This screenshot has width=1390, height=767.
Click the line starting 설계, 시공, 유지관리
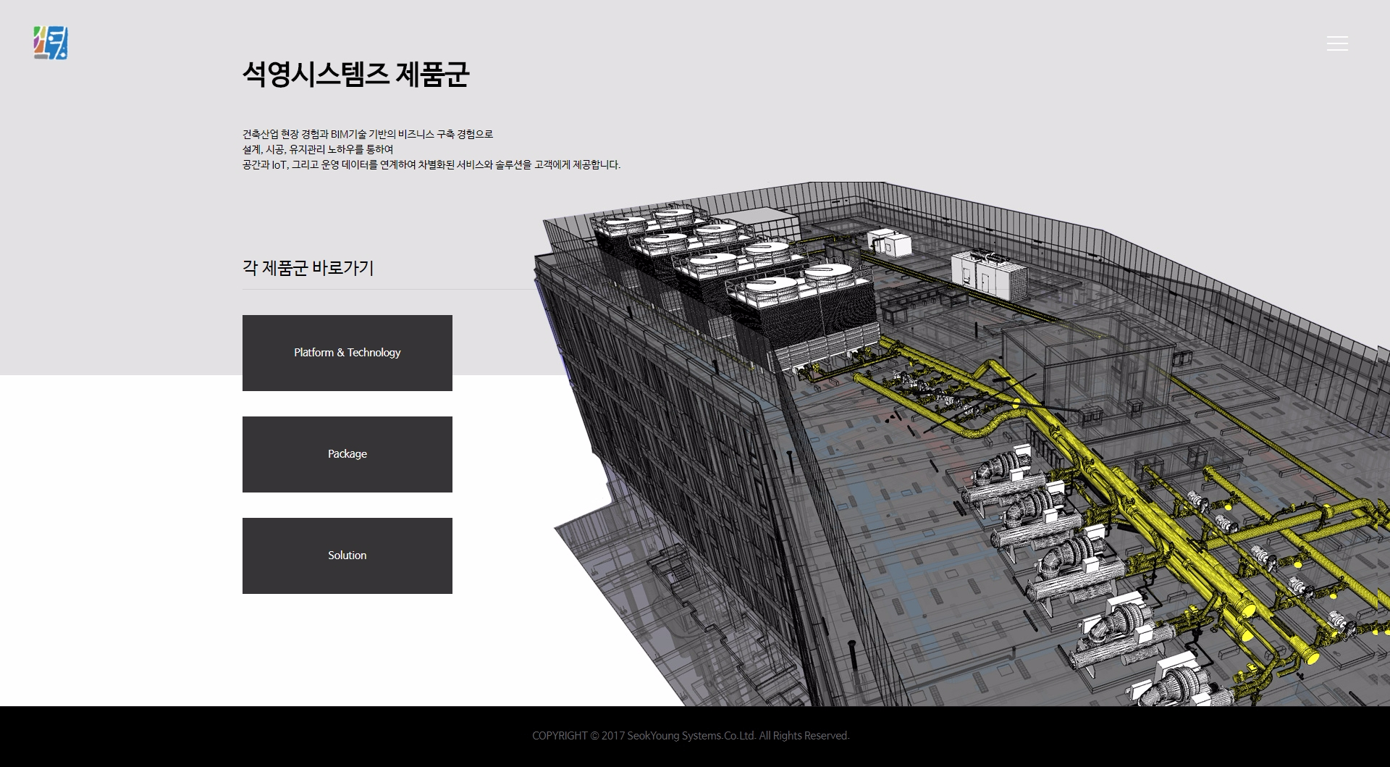tap(318, 149)
